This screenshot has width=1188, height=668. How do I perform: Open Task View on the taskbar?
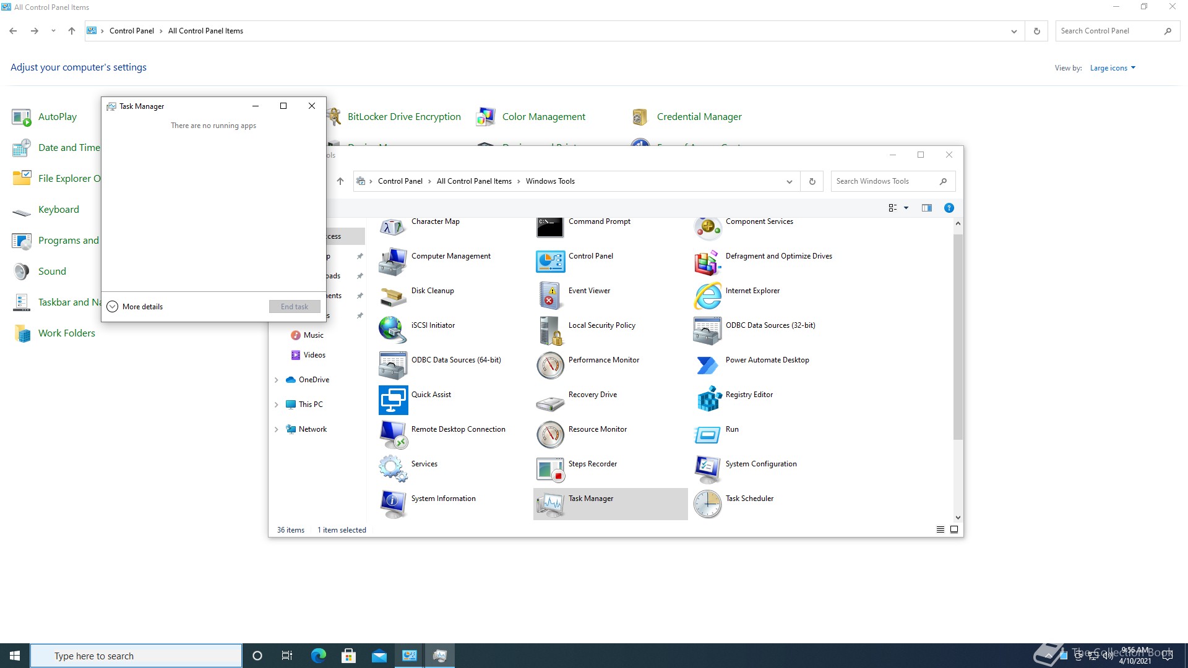(x=287, y=656)
